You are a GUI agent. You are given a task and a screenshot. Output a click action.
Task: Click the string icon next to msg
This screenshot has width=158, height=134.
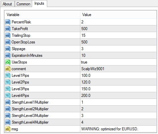point(8,129)
